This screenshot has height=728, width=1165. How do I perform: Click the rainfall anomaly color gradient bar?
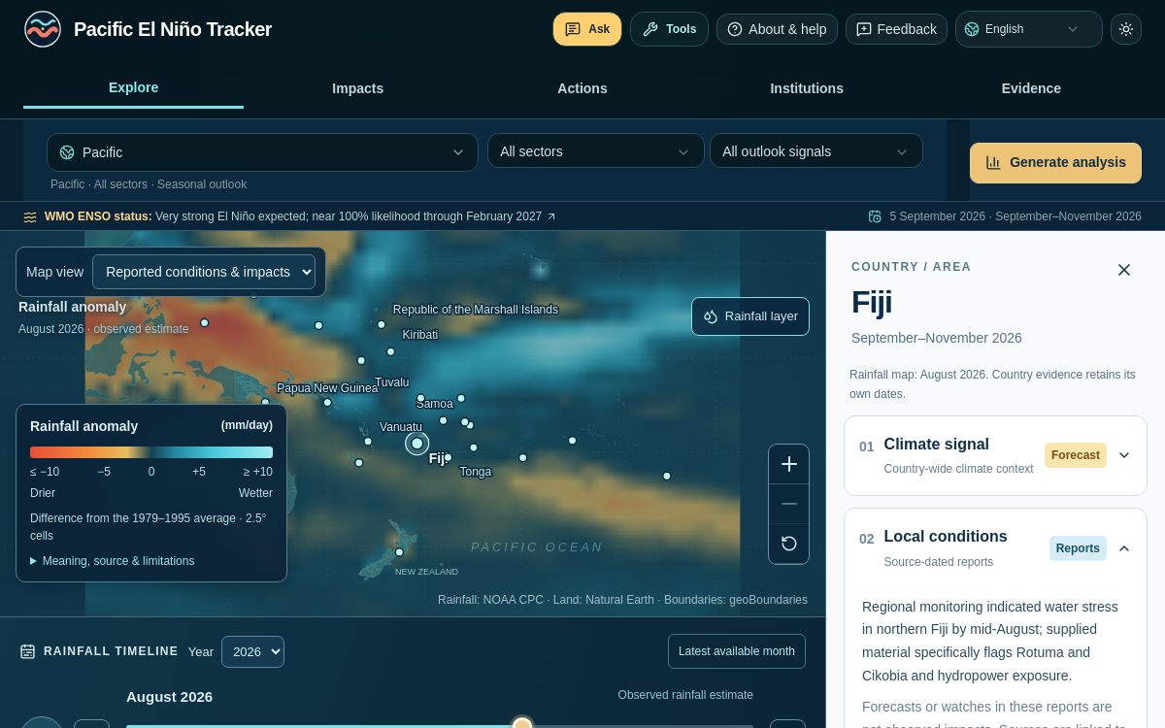(151, 452)
